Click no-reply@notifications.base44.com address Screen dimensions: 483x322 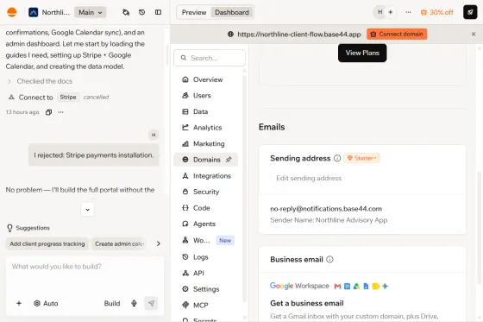pyautogui.click(x=326, y=209)
